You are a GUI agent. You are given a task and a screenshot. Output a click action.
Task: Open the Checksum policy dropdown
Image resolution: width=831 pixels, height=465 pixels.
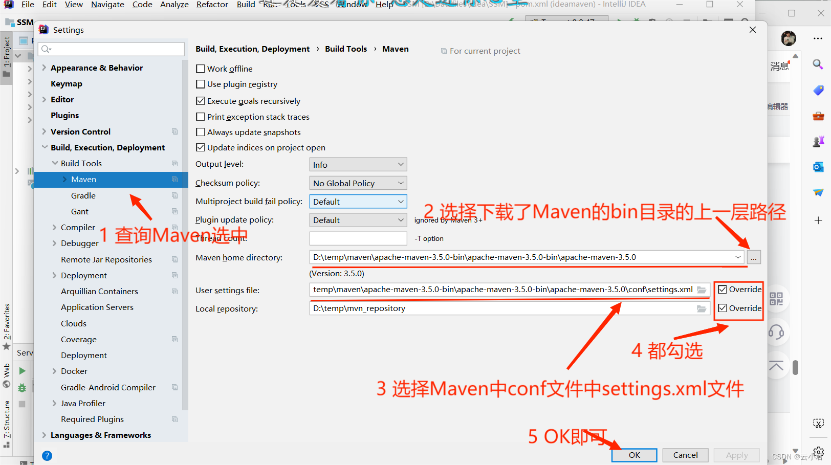click(358, 183)
